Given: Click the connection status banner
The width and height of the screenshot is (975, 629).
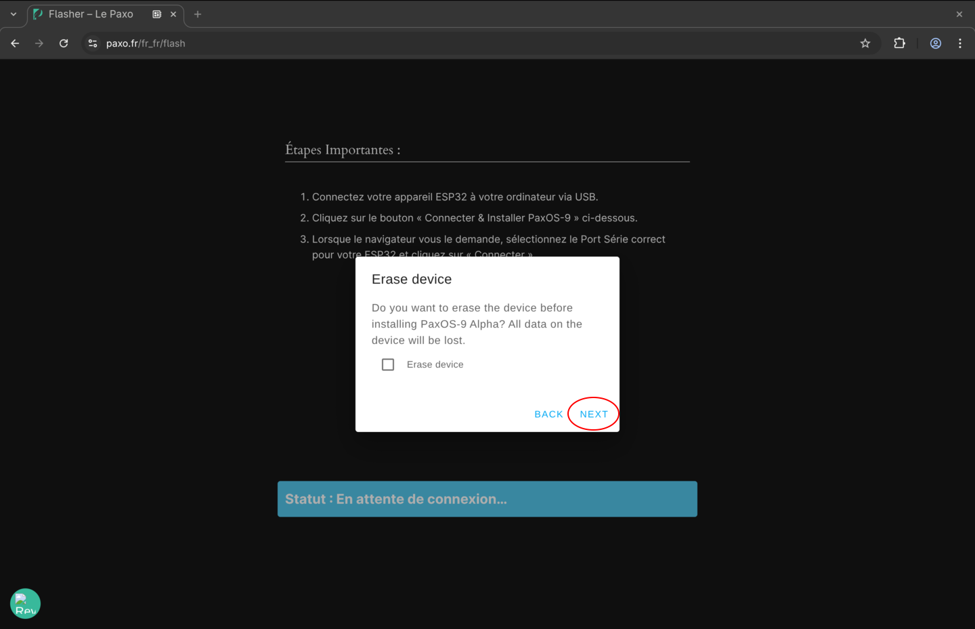Looking at the screenshot, I should (487, 499).
